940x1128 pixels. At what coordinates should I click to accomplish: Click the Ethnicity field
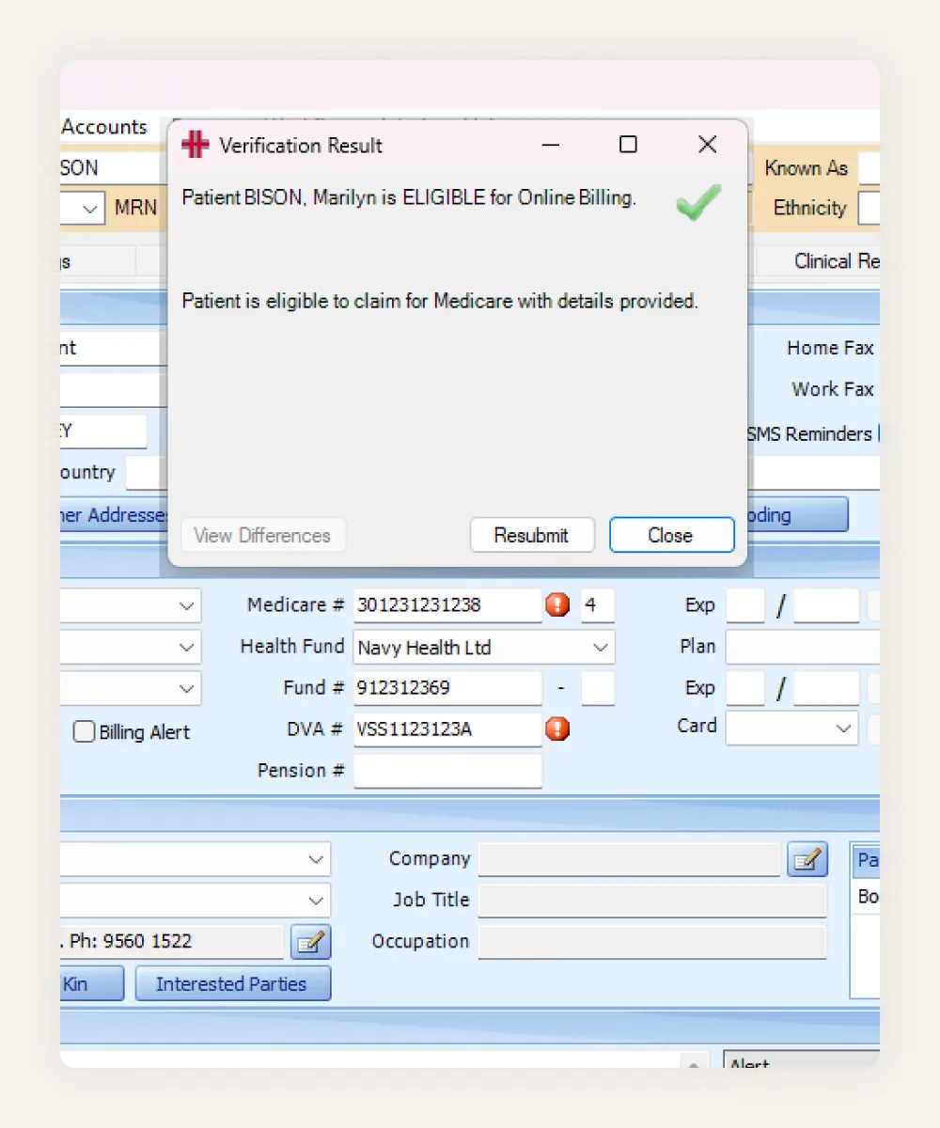tap(869, 208)
